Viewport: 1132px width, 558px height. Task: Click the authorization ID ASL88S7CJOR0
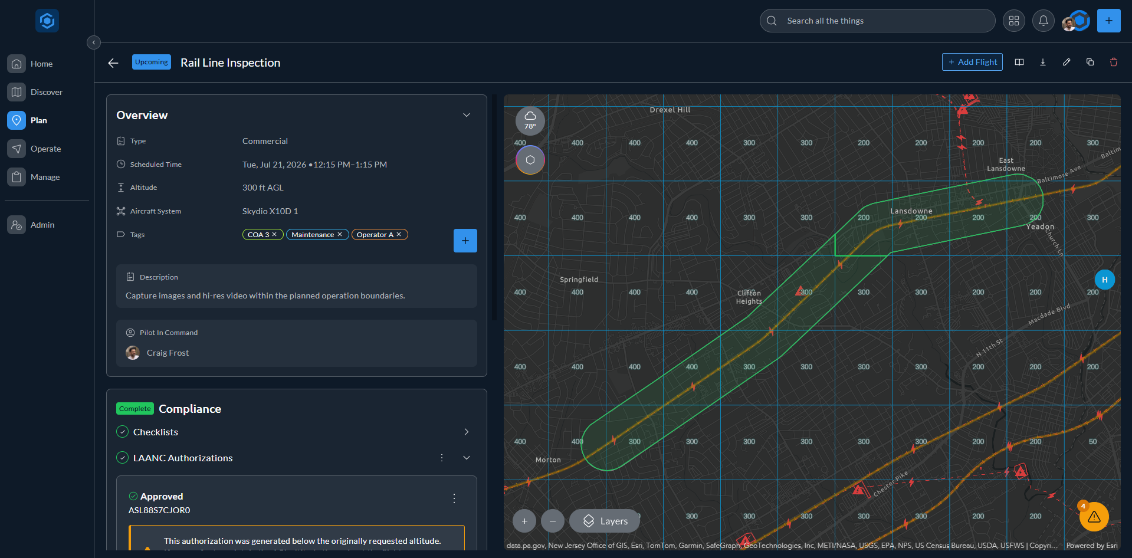[159, 510]
